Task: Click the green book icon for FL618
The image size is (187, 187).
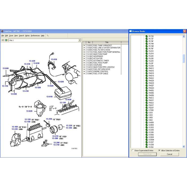Action: 147,51
